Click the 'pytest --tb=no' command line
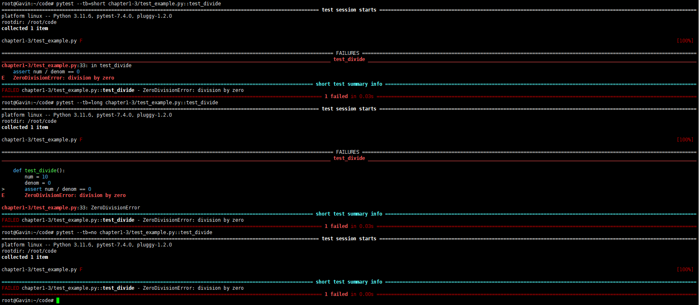Screen dimensions: 699x305 pyautogui.click(x=134, y=232)
